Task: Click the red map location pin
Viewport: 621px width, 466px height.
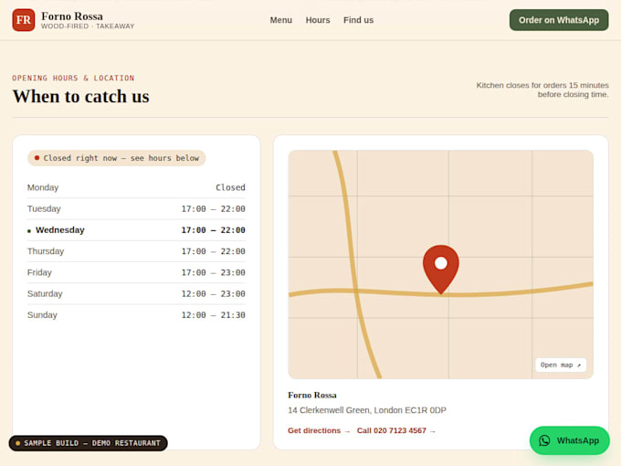Action: [441, 270]
